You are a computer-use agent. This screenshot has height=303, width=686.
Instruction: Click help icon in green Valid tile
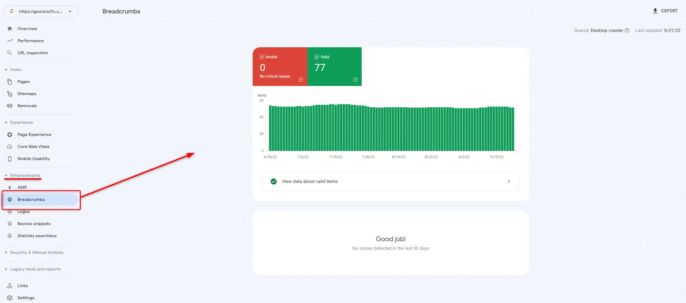tap(355, 80)
